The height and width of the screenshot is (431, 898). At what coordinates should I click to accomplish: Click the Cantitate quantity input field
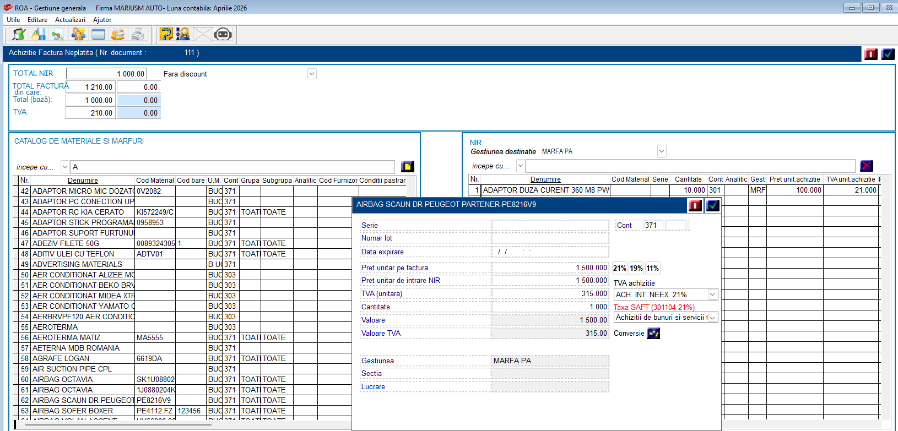tap(550, 307)
